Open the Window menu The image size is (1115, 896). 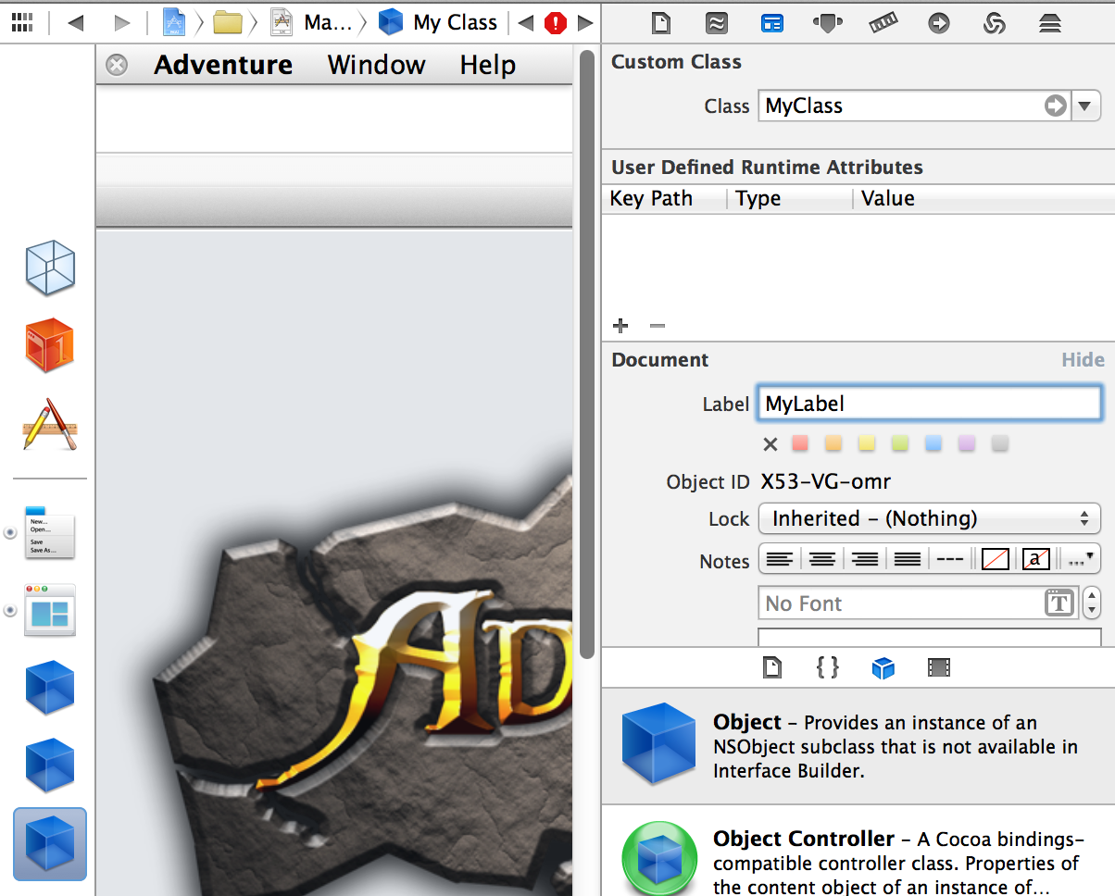376,65
